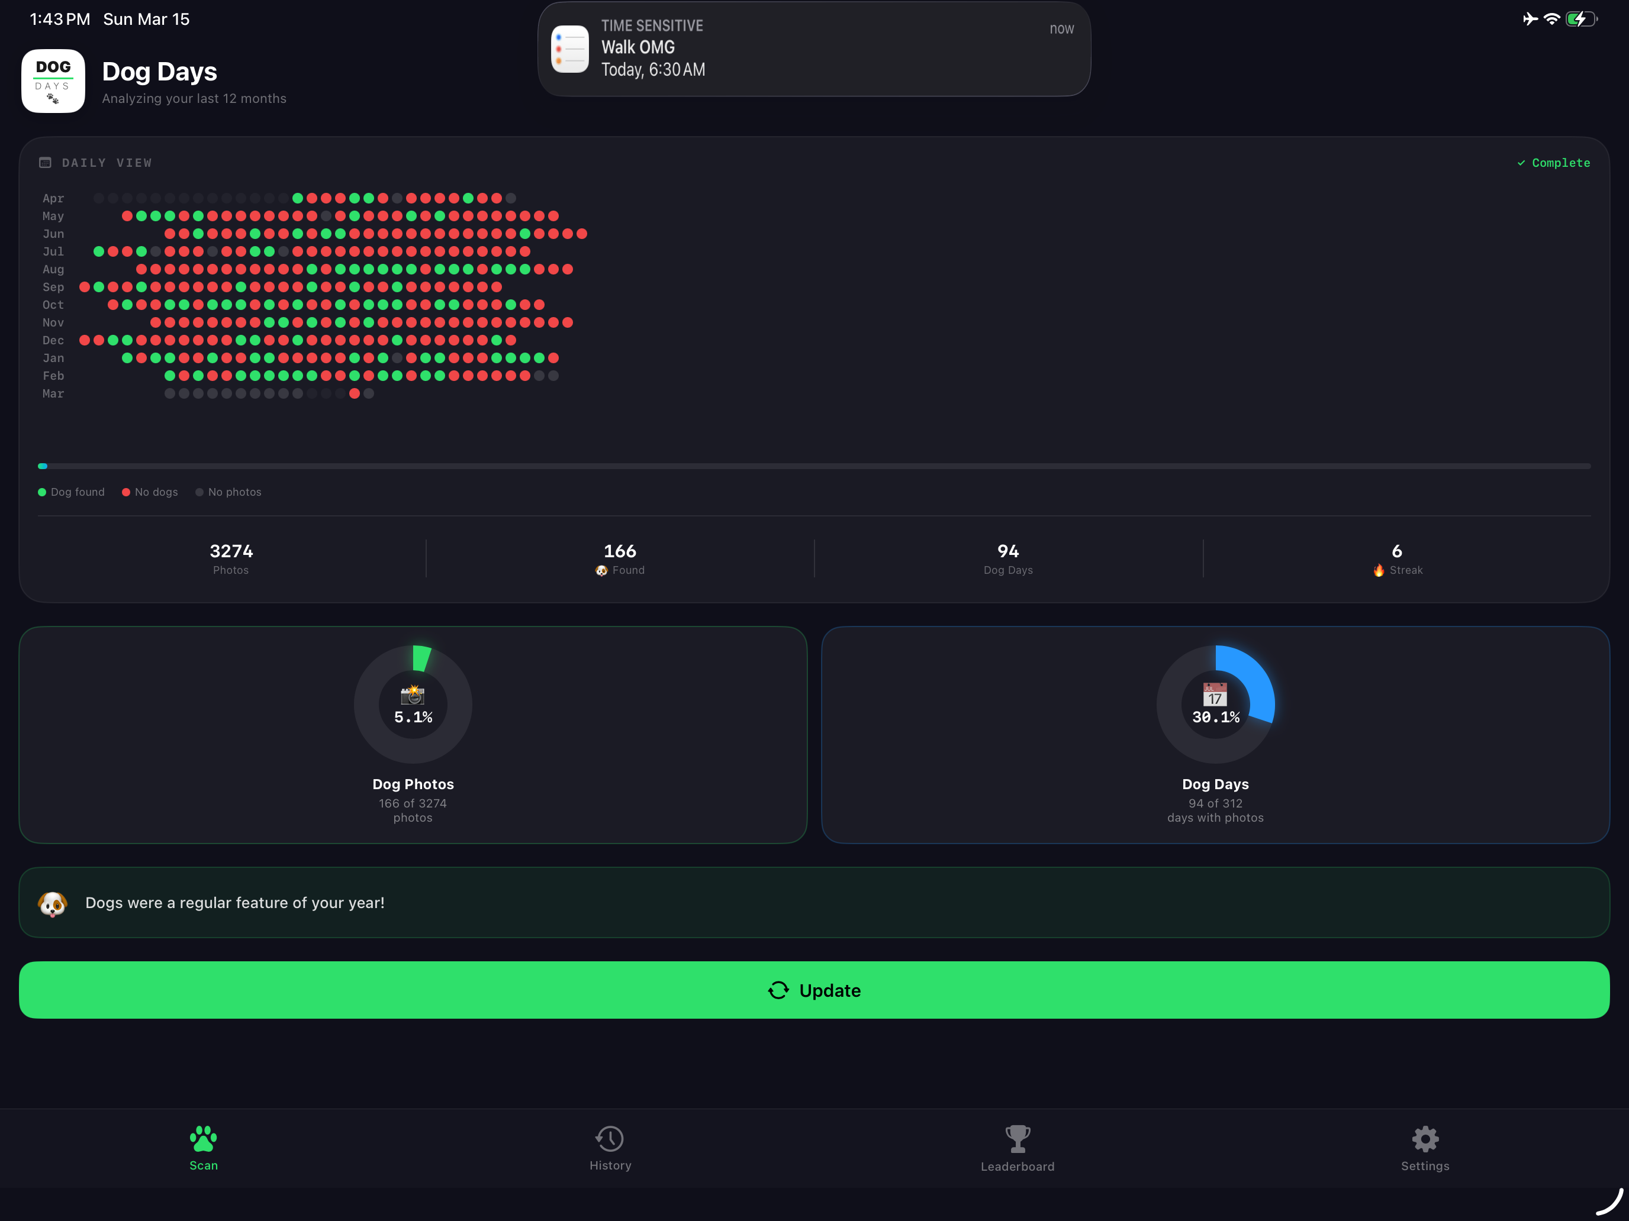
Task: Tap the 6 Streak stat
Action: tap(1397, 560)
